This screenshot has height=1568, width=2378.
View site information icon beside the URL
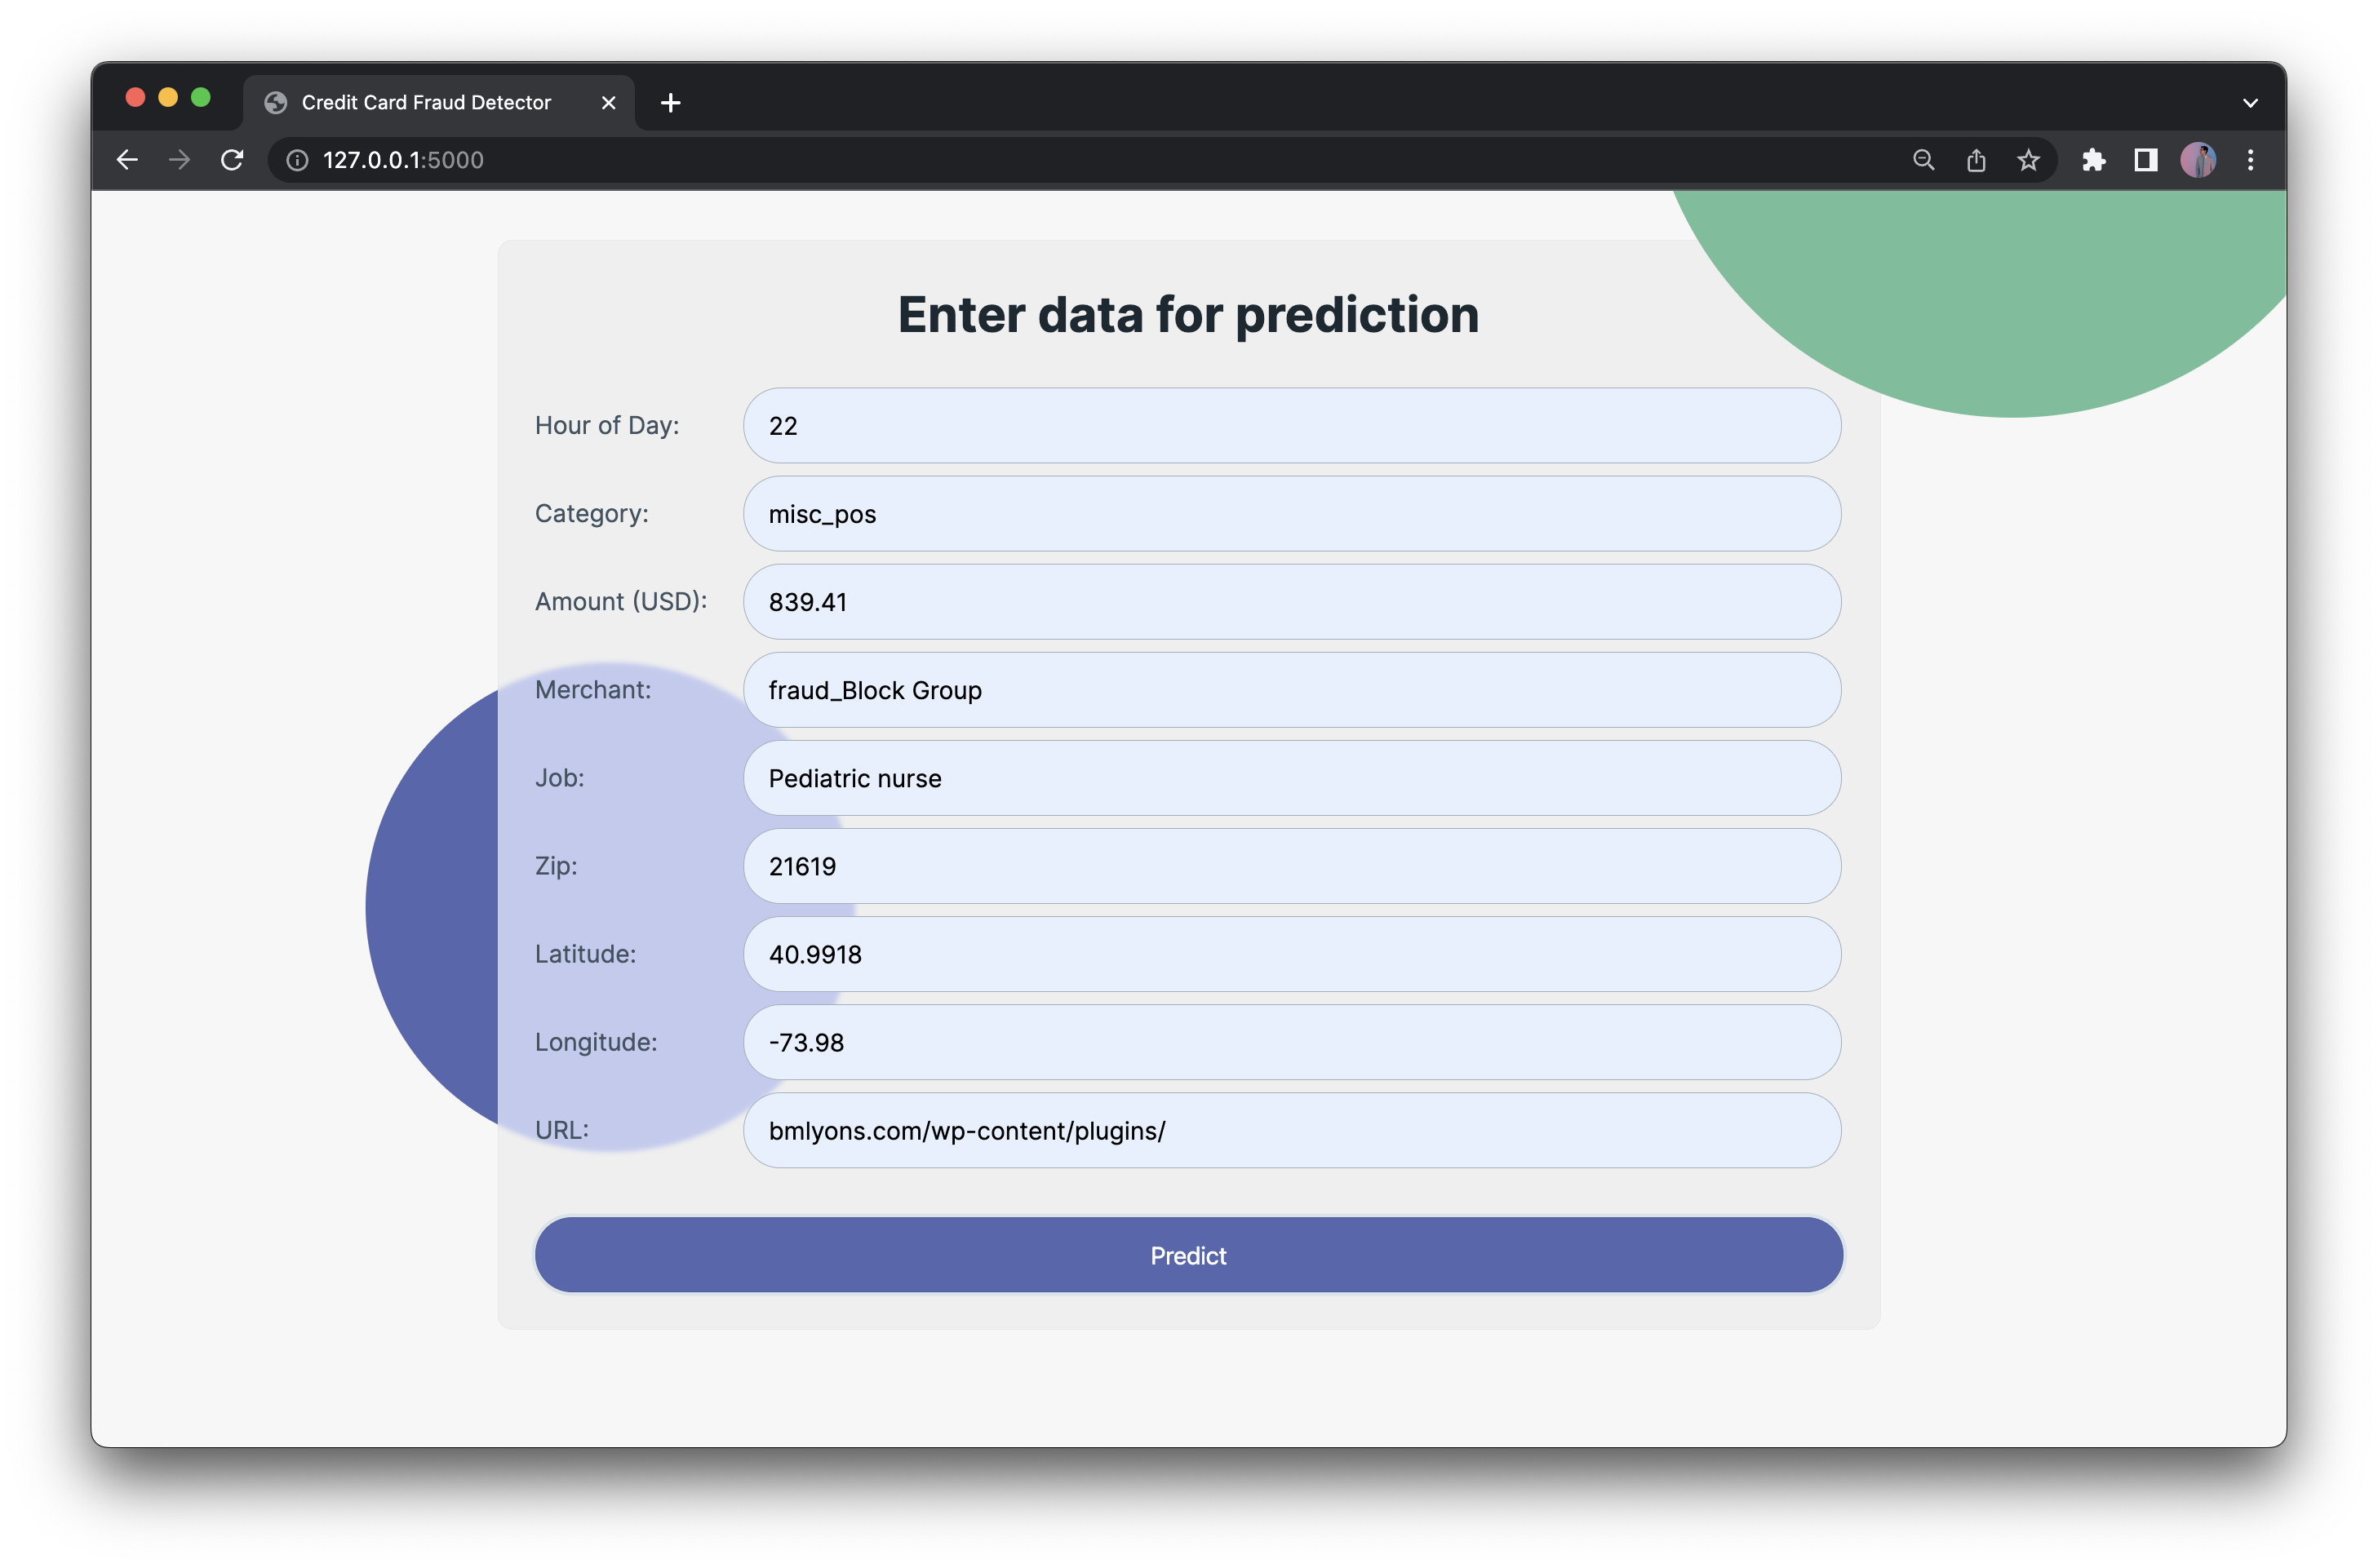[297, 160]
